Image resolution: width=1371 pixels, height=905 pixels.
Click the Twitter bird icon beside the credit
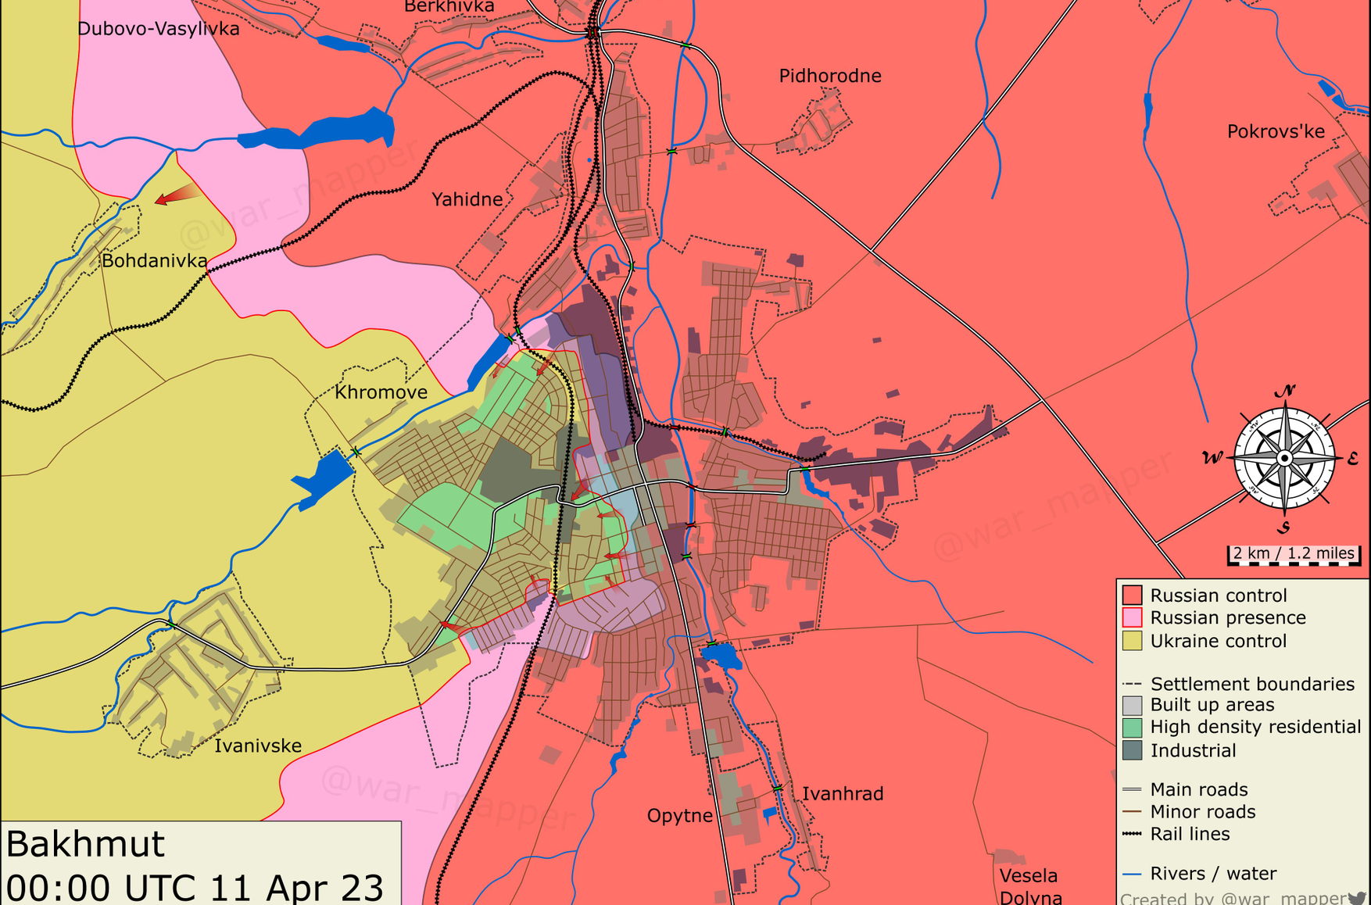click(1358, 898)
